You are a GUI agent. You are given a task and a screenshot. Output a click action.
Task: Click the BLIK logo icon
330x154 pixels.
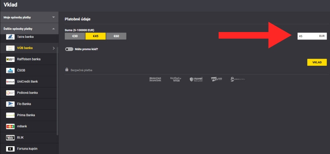tap(10, 138)
